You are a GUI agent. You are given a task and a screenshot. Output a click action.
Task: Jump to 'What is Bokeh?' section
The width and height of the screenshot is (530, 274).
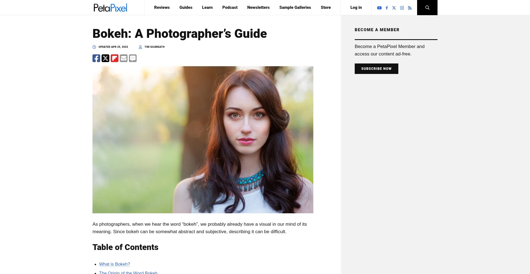(114, 264)
